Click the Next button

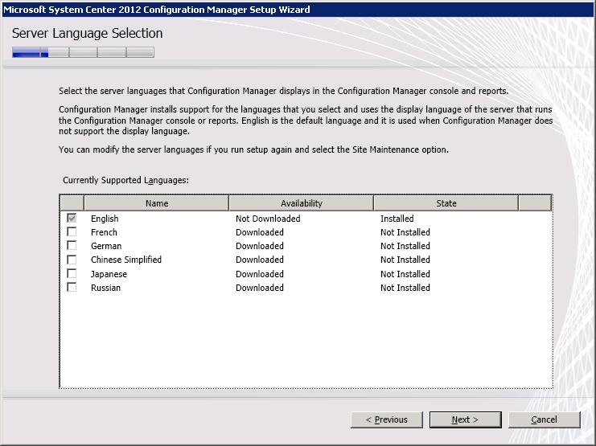(465, 419)
